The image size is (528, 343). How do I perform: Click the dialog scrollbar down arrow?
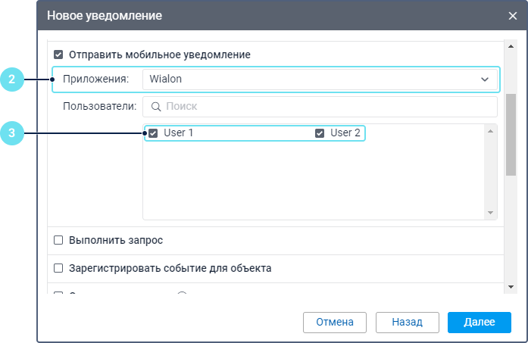[x=511, y=287]
